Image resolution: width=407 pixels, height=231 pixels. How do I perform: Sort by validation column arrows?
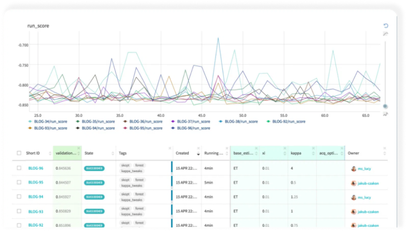pyautogui.click(x=78, y=153)
